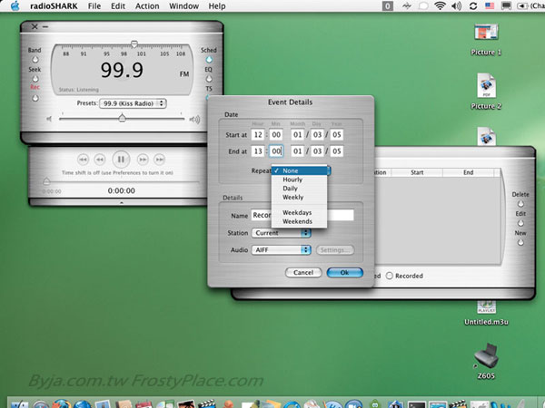Click the Band round button
This screenshot has width=545, height=408.
click(35, 60)
